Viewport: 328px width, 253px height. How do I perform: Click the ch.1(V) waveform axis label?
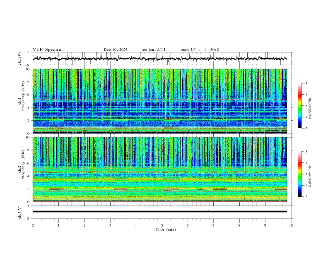[x=20, y=59]
